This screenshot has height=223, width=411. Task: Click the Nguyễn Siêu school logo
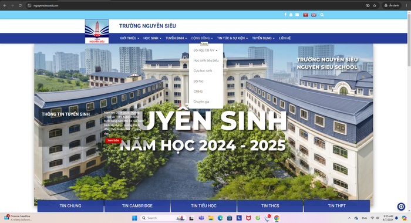[x=97, y=31]
